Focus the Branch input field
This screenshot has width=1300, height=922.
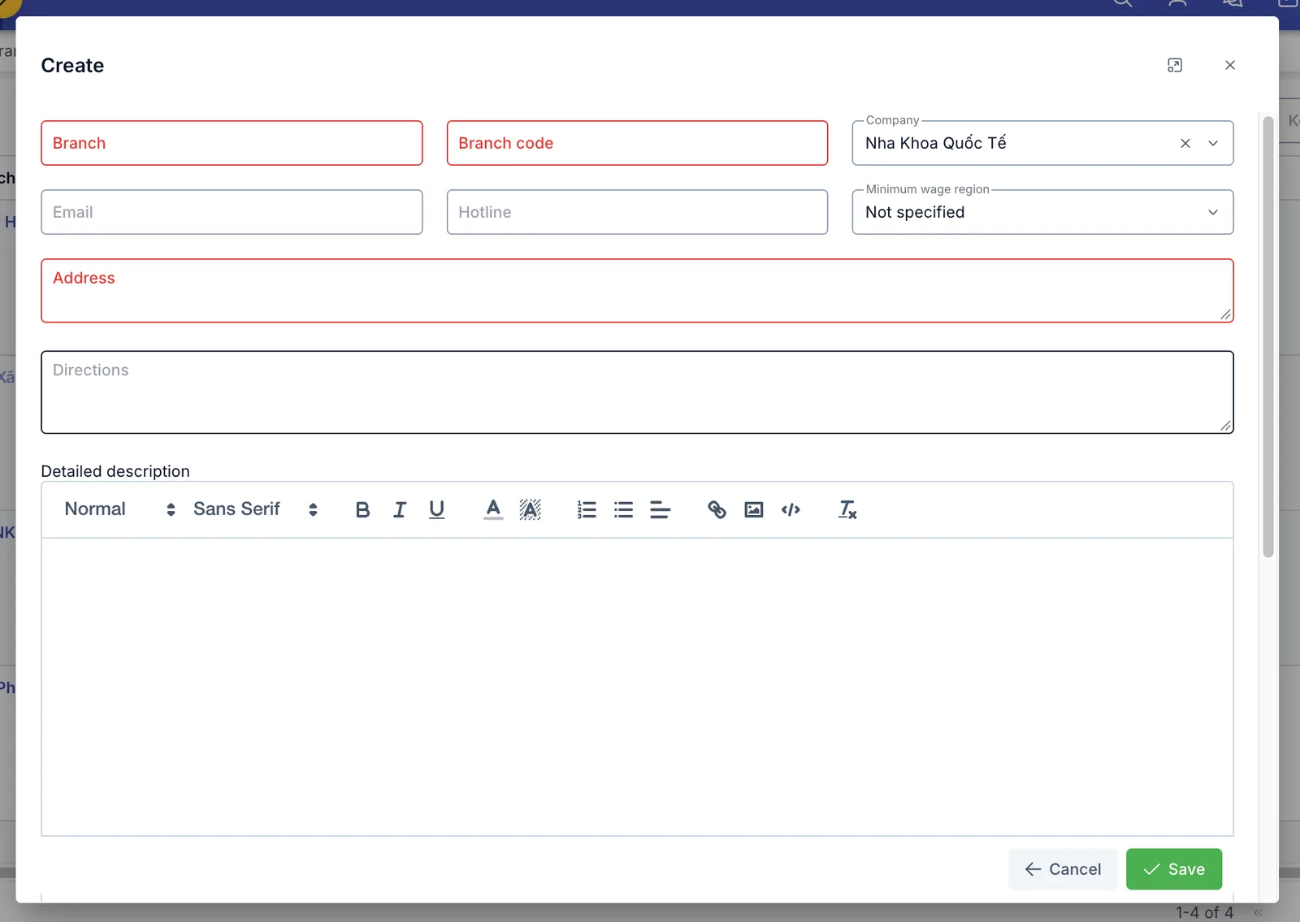coord(232,143)
